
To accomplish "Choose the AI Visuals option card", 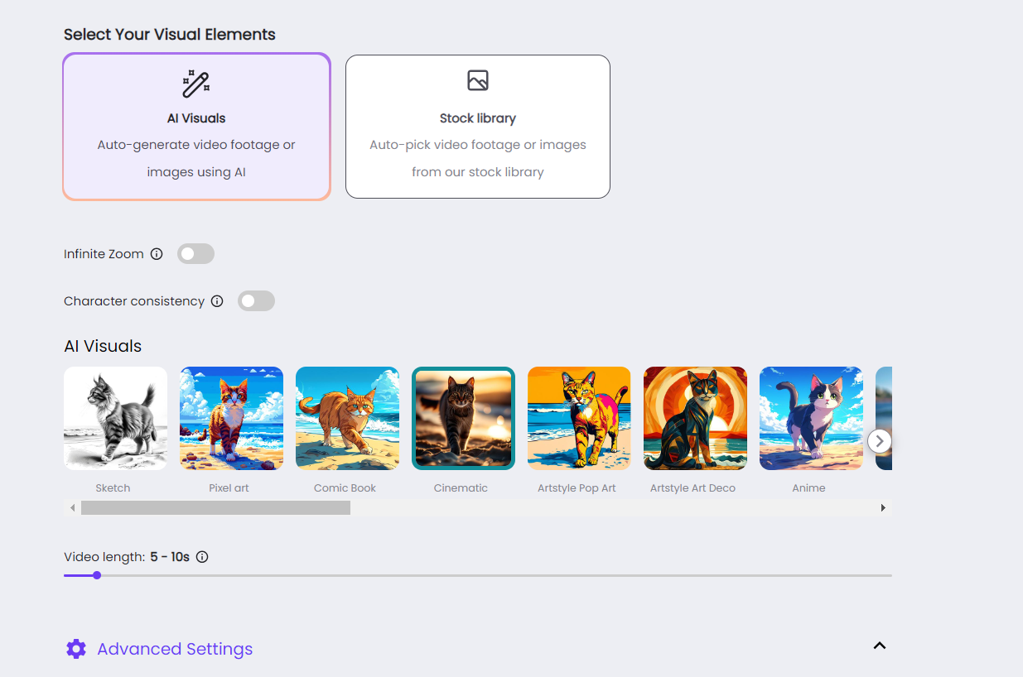I will pyautogui.click(x=196, y=127).
